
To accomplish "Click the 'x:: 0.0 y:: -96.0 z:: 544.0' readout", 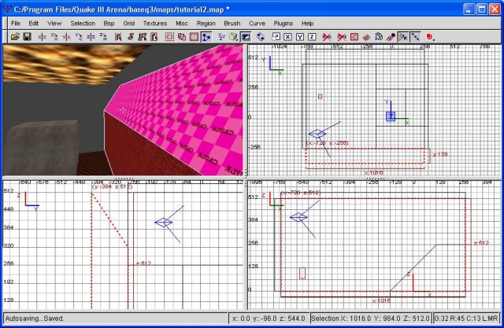I will [269, 319].
